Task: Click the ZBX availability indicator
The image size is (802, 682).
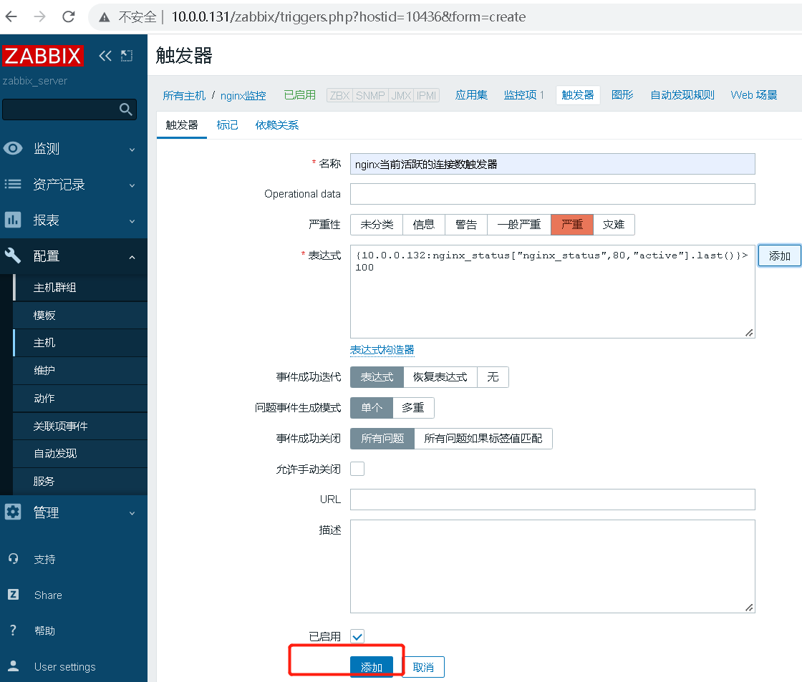Action: point(339,96)
